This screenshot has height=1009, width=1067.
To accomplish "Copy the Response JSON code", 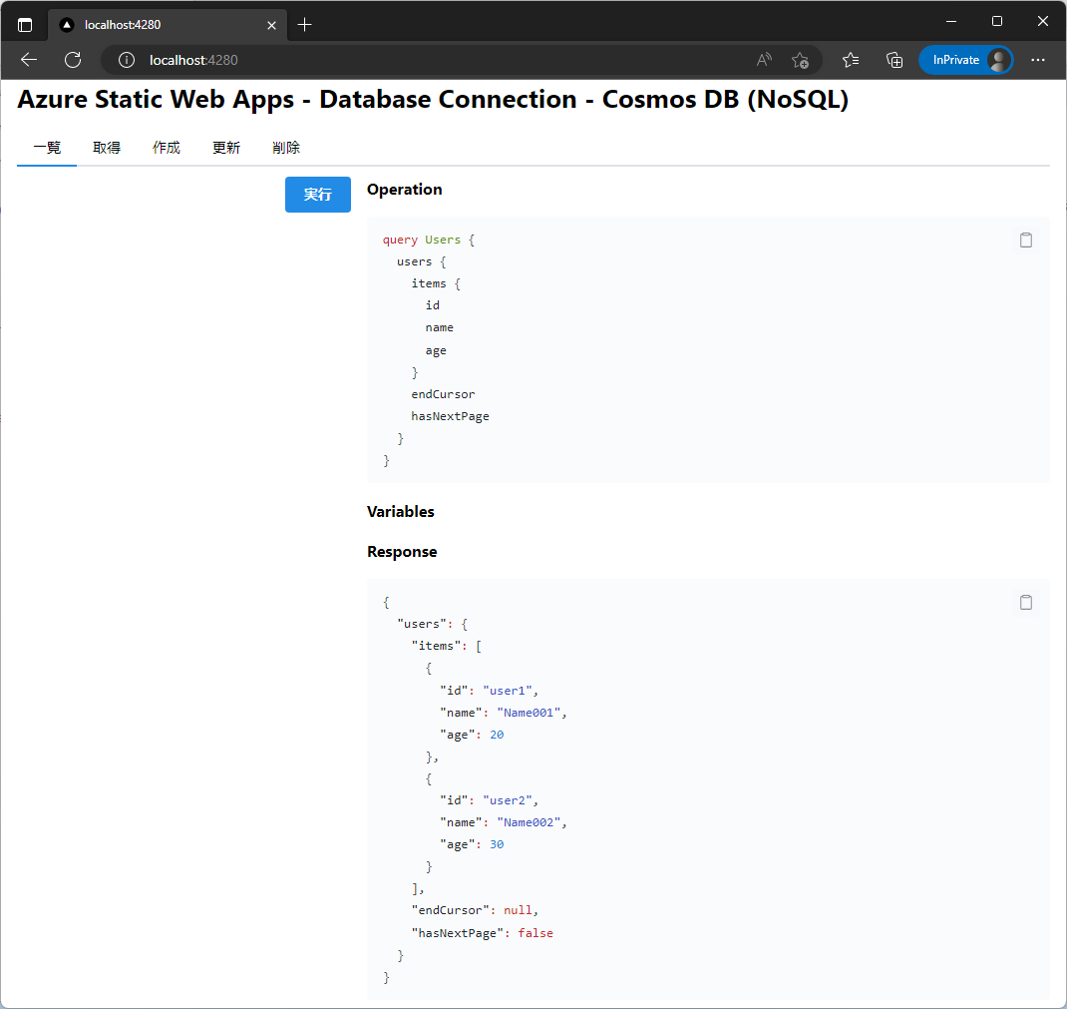I will click(1025, 602).
